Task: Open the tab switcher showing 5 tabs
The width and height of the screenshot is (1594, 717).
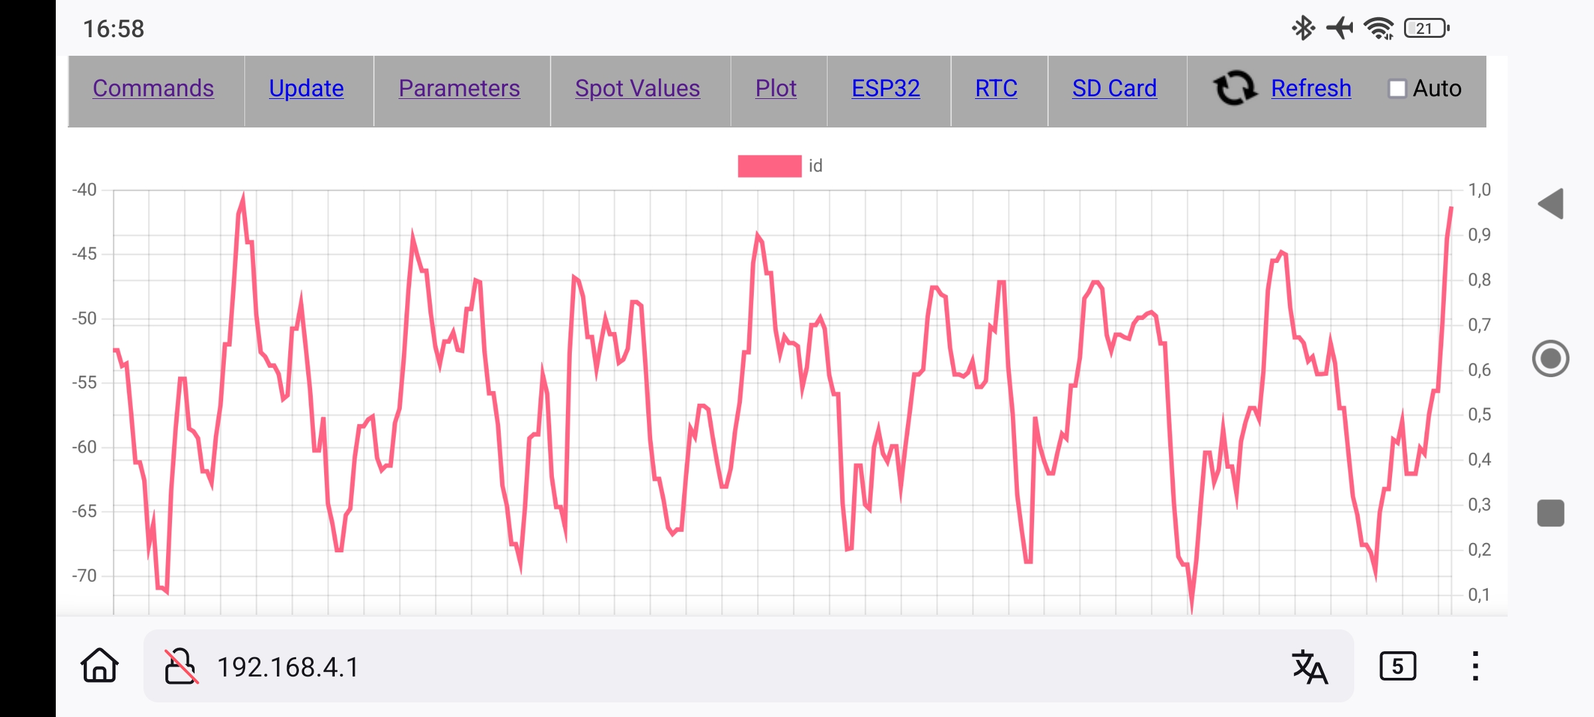Action: click(1397, 666)
